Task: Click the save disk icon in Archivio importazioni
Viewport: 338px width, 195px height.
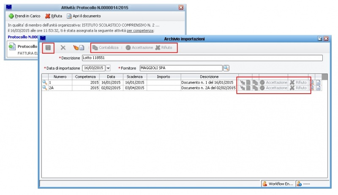Action: pos(48,48)
